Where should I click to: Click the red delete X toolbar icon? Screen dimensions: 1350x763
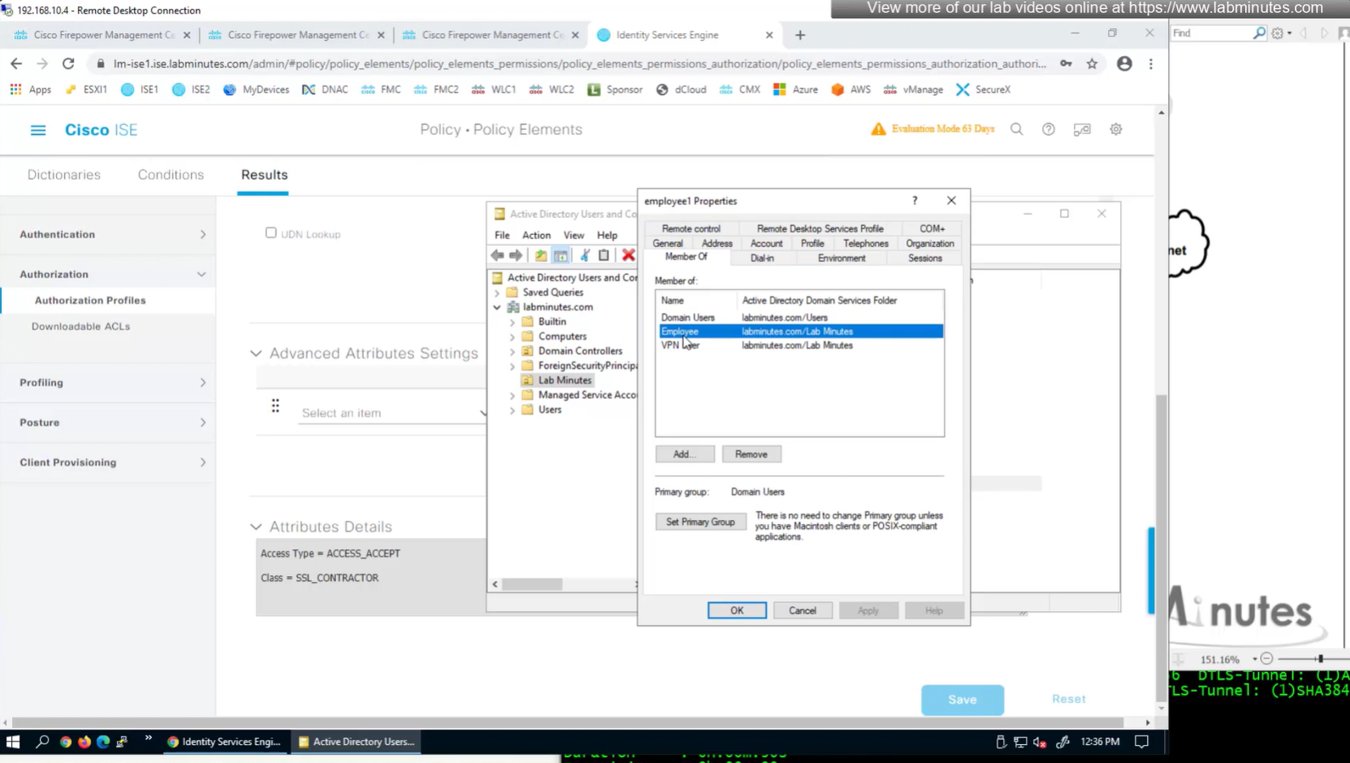pyautogui.click(x=628, y=255)
